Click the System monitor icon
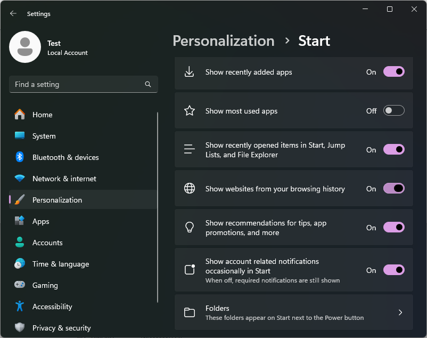This screenshot has width=427, height=338. point(20,136)
